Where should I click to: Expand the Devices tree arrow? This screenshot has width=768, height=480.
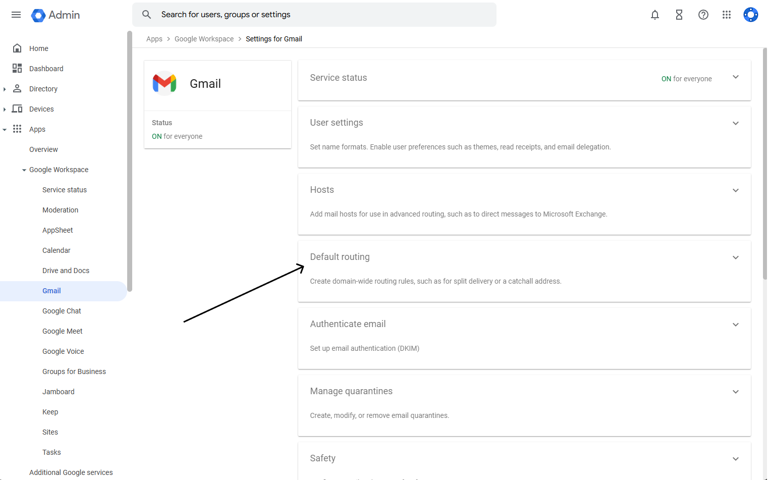tap(5, 109)
